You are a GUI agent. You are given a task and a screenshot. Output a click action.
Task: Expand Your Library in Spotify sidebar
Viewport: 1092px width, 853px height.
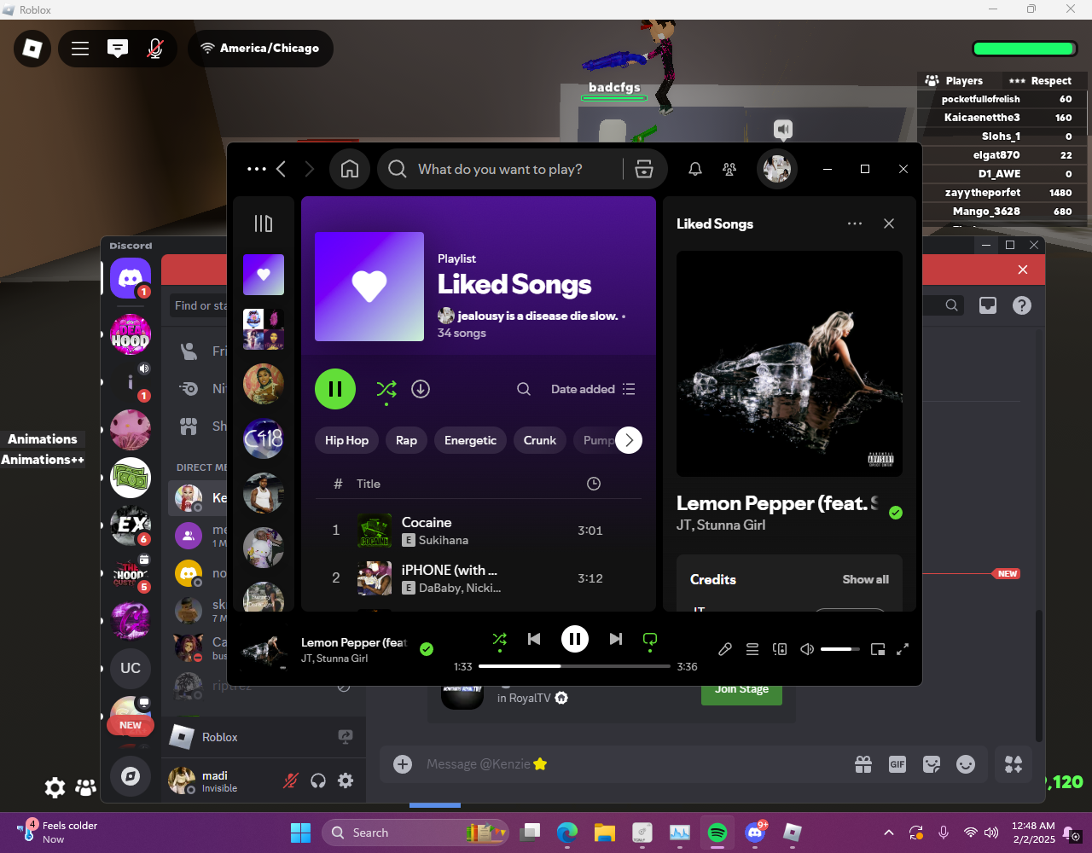[x=264, y=223]
